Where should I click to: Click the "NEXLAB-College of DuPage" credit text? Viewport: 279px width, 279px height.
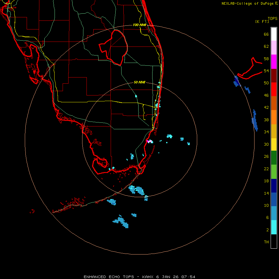click(247, 3)
